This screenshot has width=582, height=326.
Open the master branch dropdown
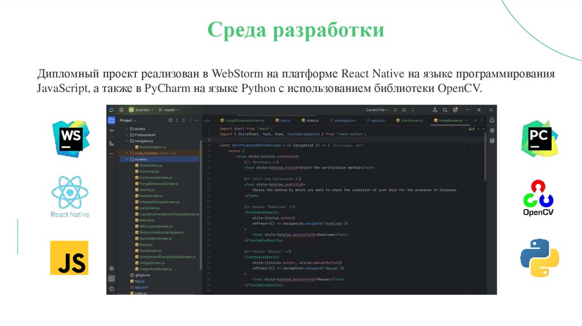(169, 110)
